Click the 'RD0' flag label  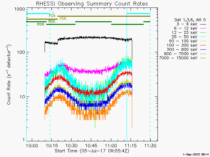tap(52, 21)
